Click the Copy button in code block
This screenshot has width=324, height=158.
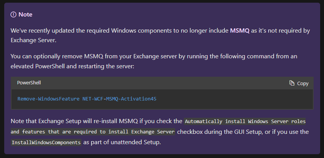click(299, 83)
